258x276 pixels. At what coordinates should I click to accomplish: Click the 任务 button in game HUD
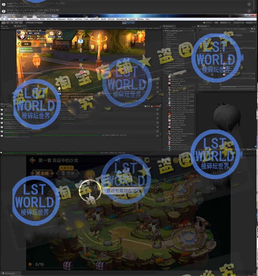coord(26,44)
